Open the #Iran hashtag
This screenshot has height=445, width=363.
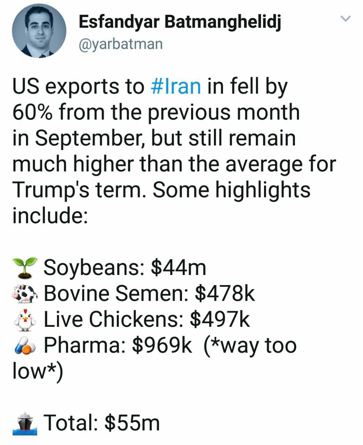tap(176, 86)
